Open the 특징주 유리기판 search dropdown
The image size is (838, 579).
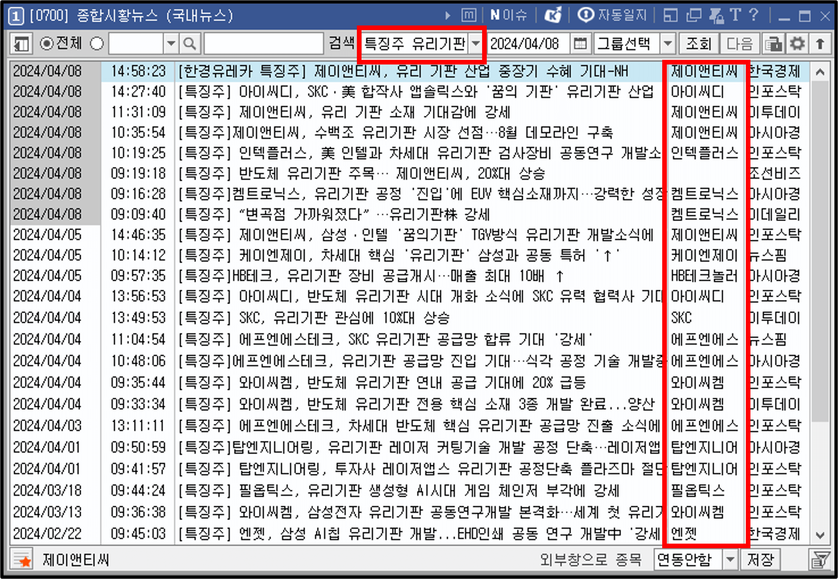(x=476, y=44)
